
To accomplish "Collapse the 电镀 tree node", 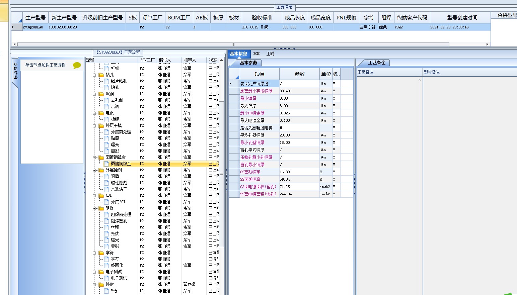I will (95, 113).
